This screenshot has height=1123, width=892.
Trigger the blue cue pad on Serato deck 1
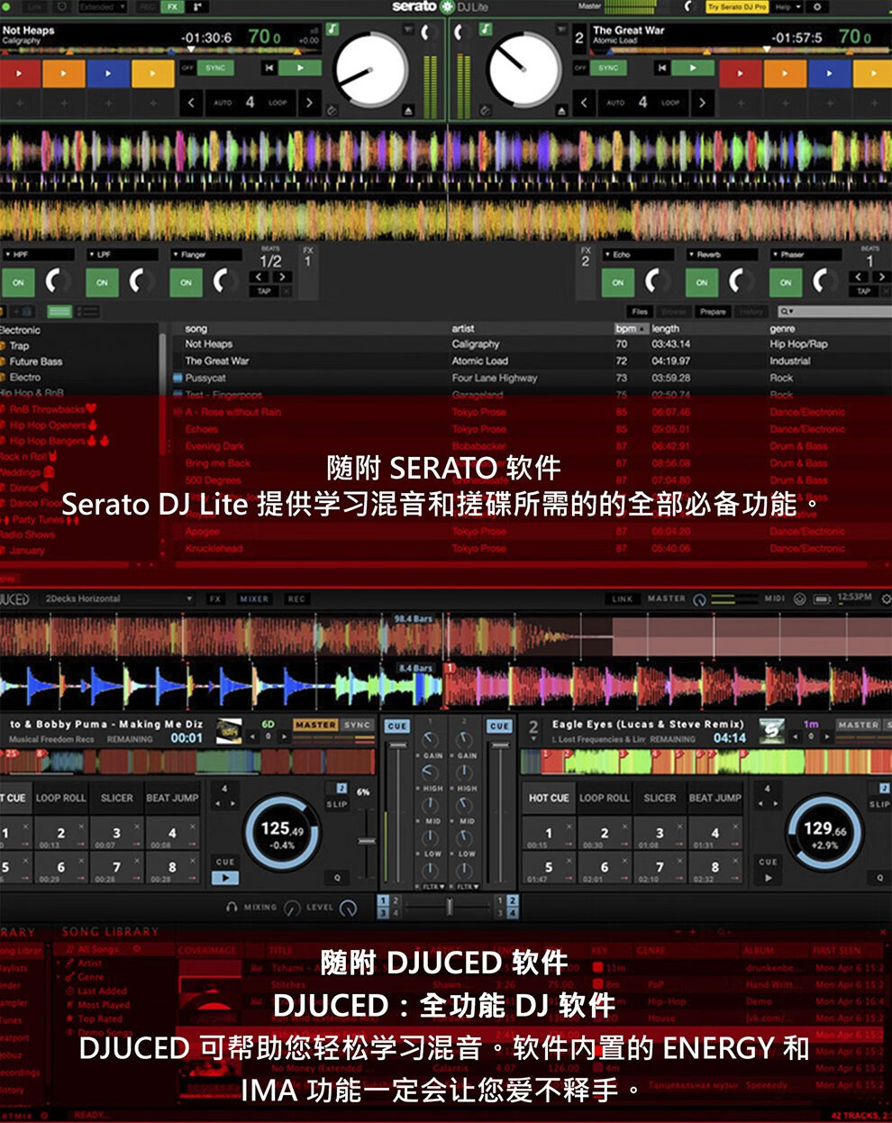click(108, 73)
